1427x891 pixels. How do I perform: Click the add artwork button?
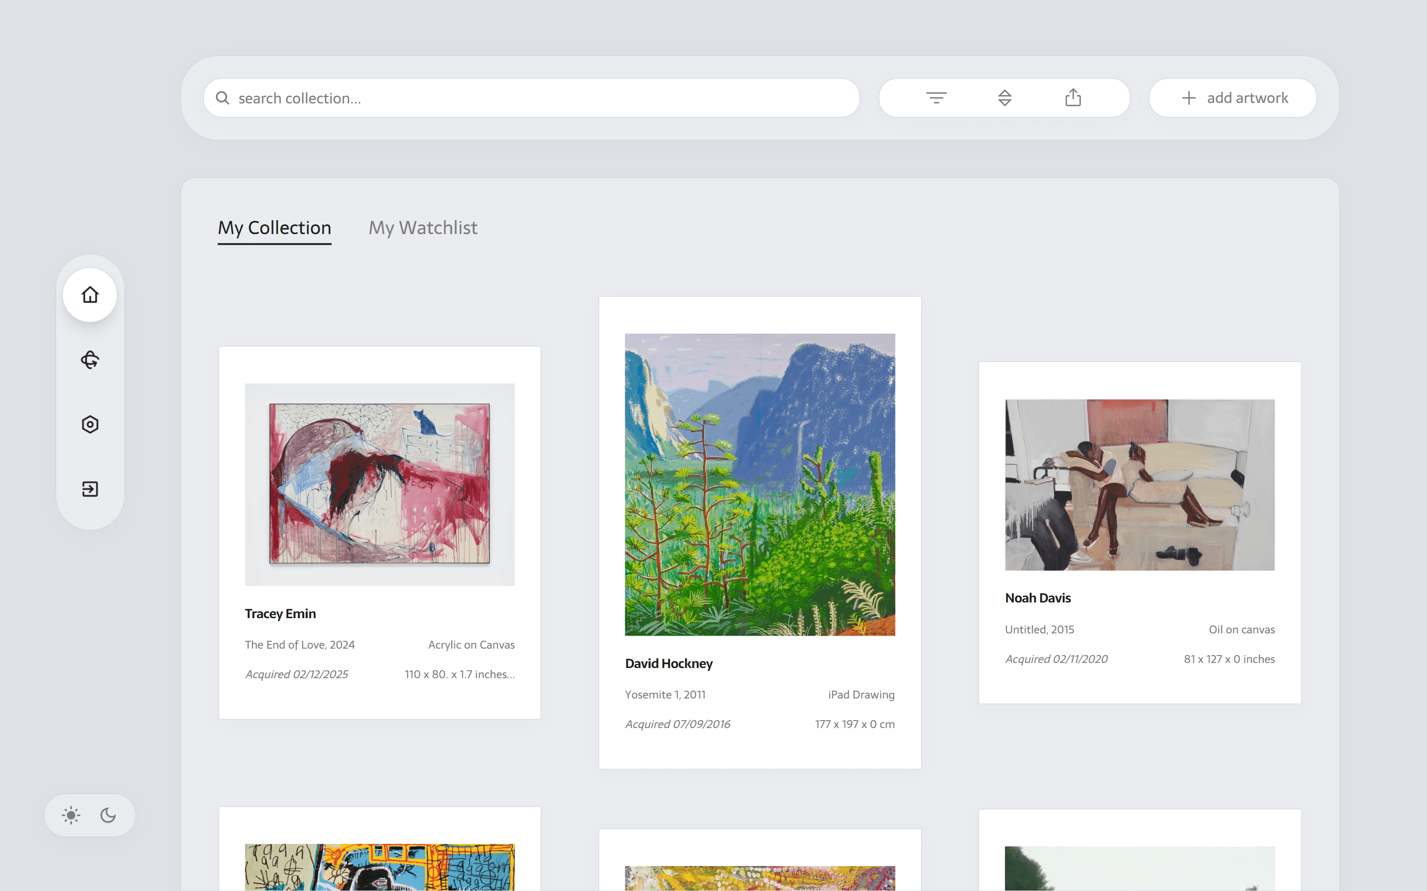(1233, 98)
